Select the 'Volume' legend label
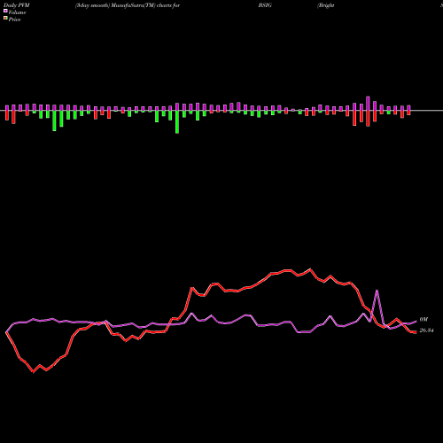 coord(17,12)
